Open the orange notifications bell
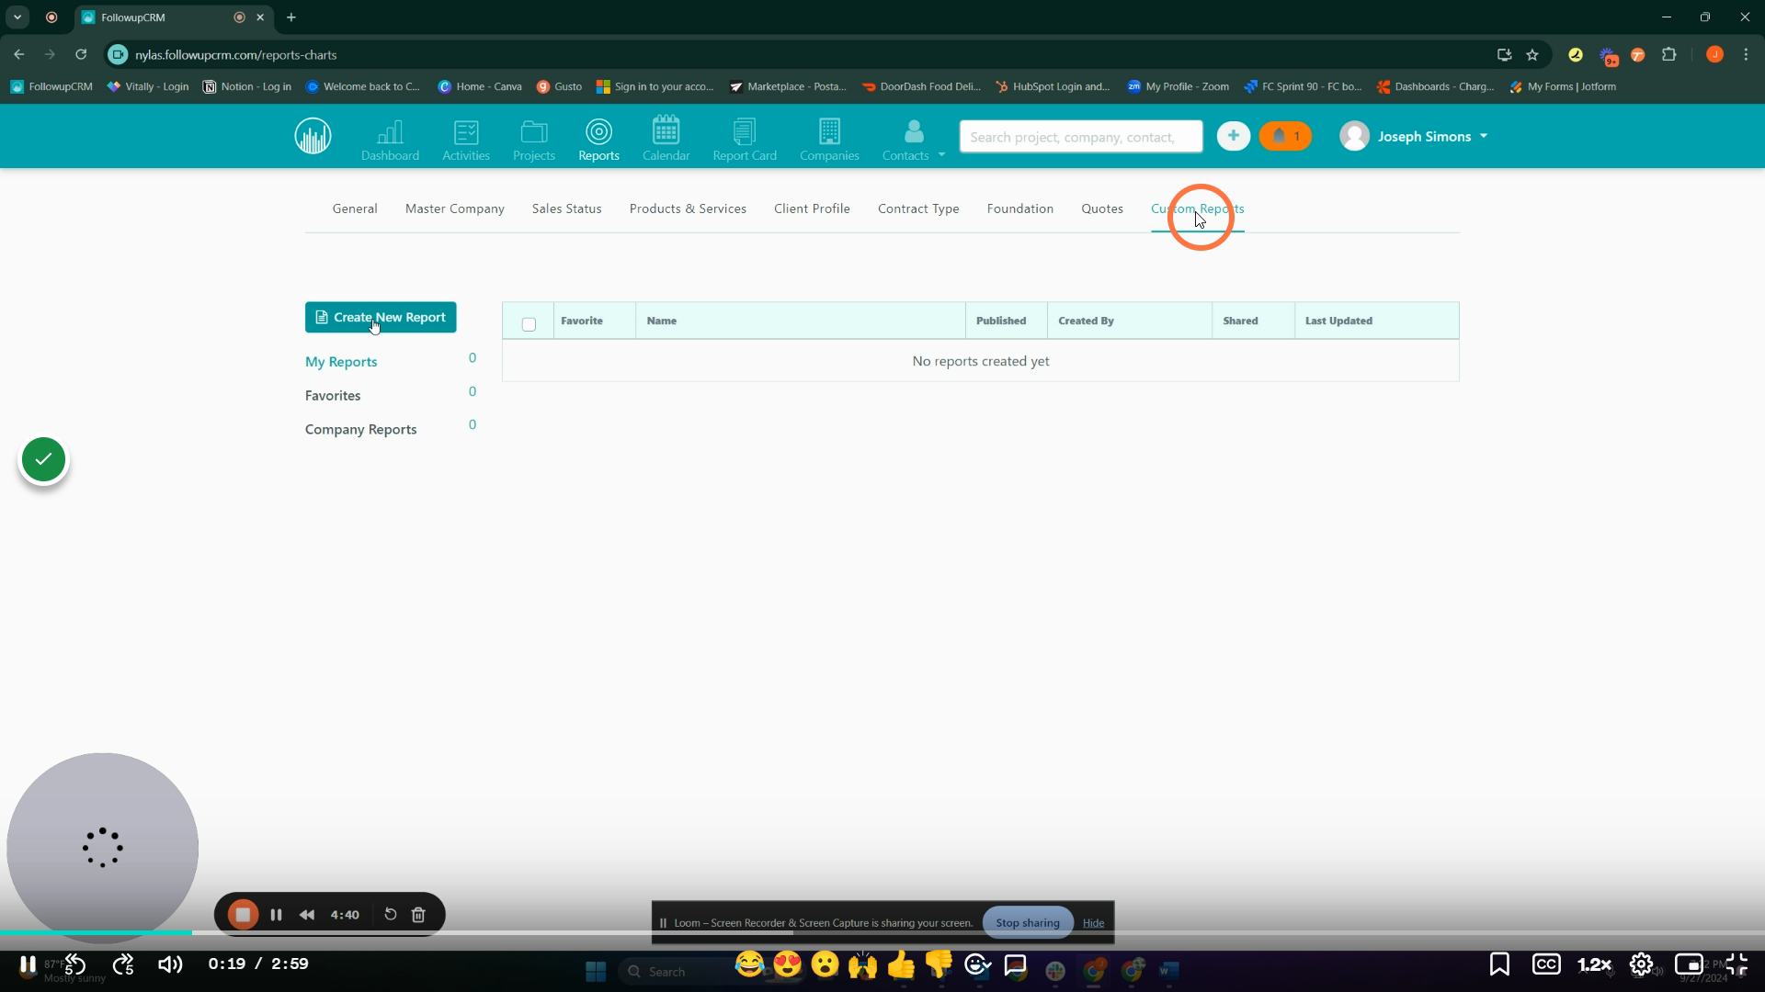 pos(1285,136)
